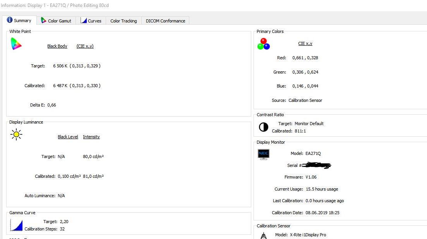
Task: Click the Black Body column header
Action: click(x=57, y=46)
